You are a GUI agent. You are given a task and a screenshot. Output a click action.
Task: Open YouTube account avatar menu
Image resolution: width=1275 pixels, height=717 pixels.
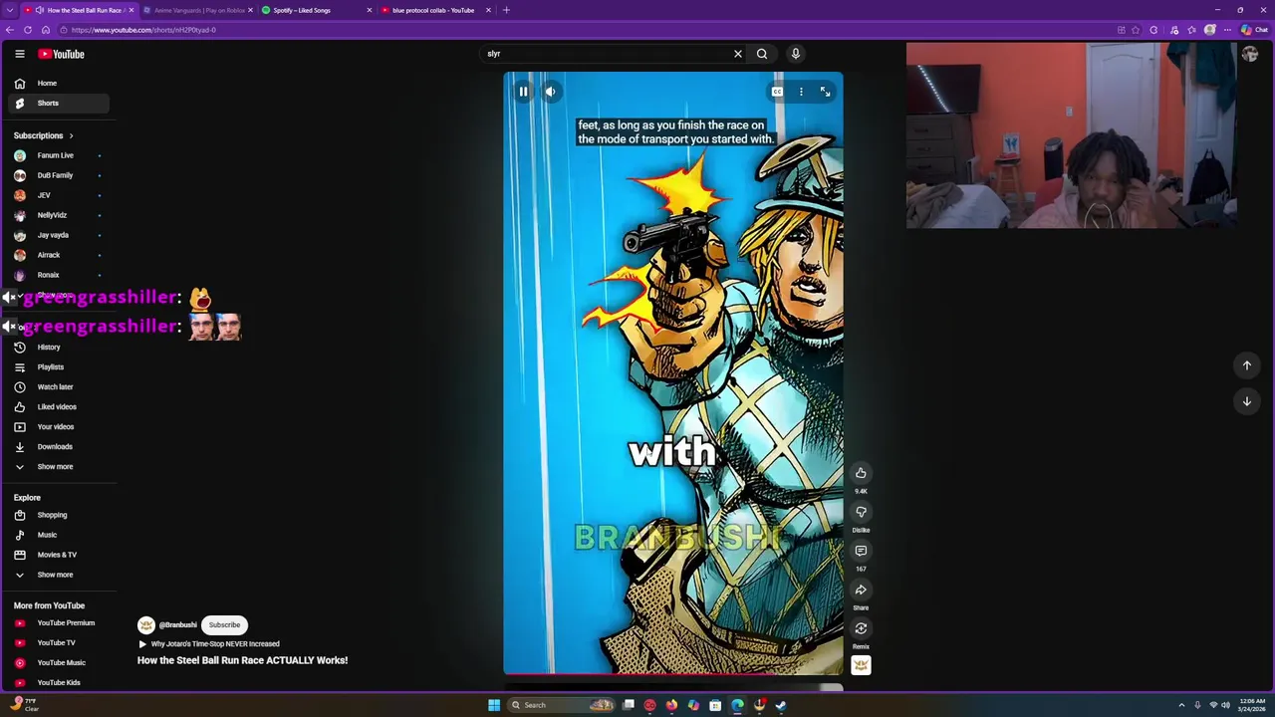tap(1250, 54)
